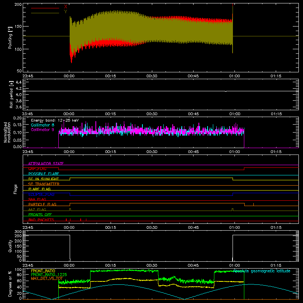Click the PARTICLE_FLAG label

pos(42,204)
